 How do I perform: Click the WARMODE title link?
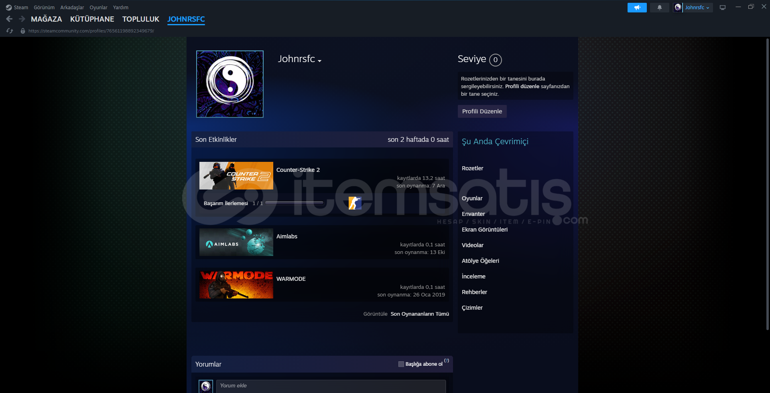coord(291,279)
